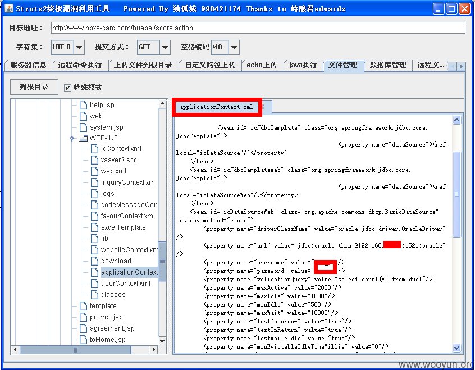Click the userContext.xml file icon
This screenshot has width=475, height=370.
coord(94,284)
